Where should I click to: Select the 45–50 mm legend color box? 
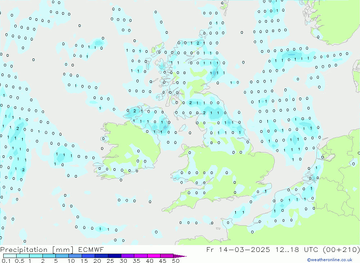167,256
